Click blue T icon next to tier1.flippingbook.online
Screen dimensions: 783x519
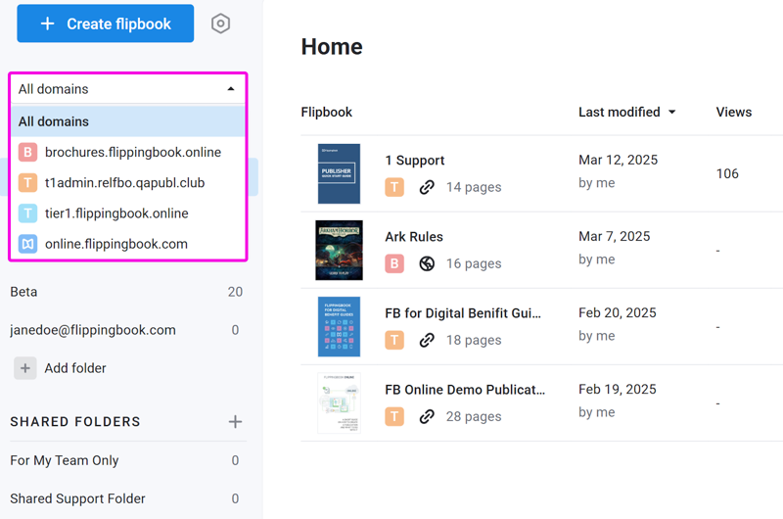[x=28, y=213]
